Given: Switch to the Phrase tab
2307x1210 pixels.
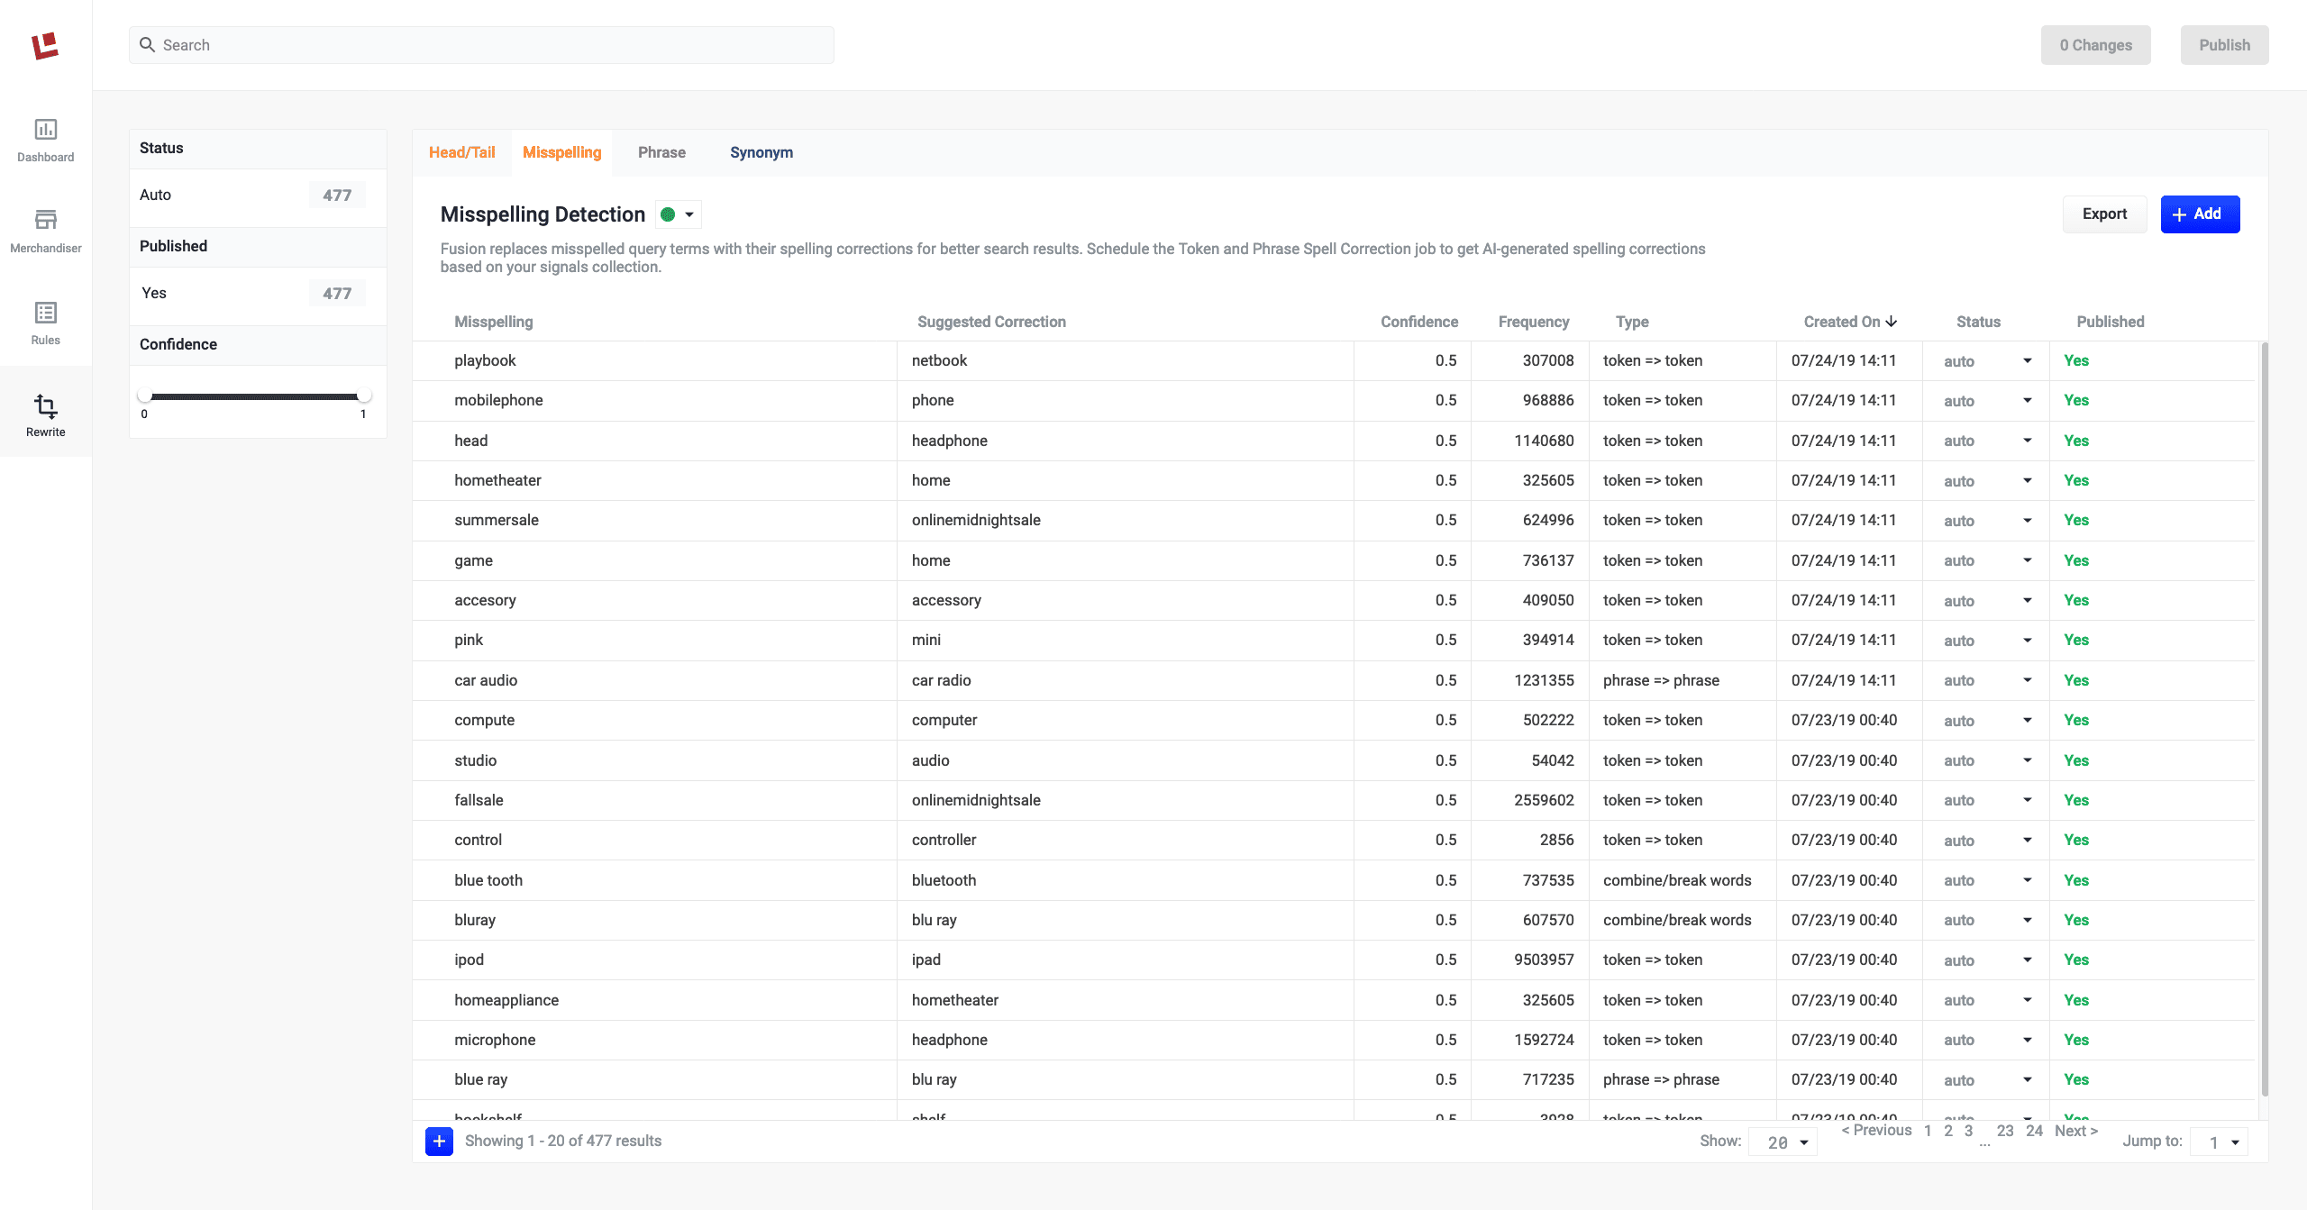Looking at the screenshot, I should click(661, 152).
